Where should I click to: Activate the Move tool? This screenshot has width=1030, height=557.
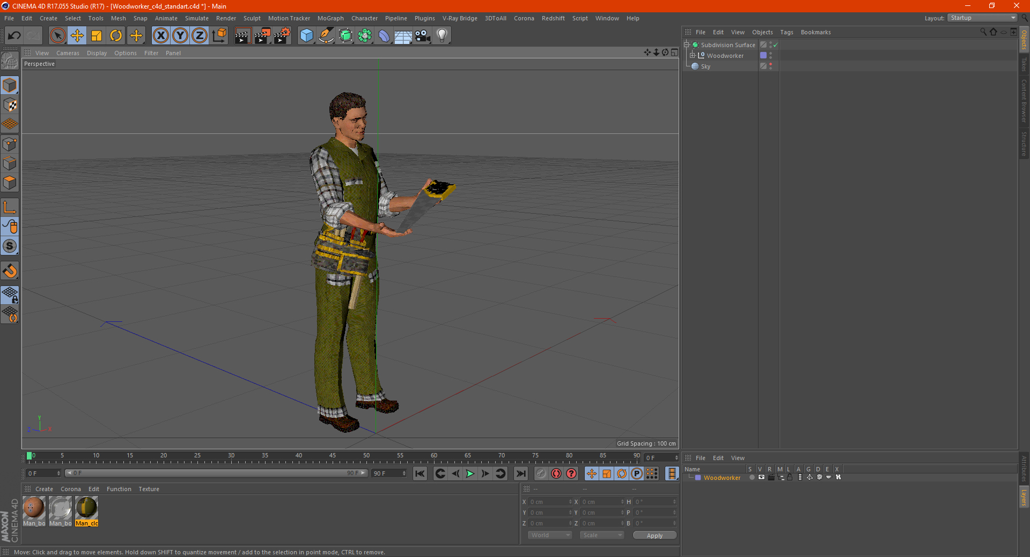tap(77, 36)
